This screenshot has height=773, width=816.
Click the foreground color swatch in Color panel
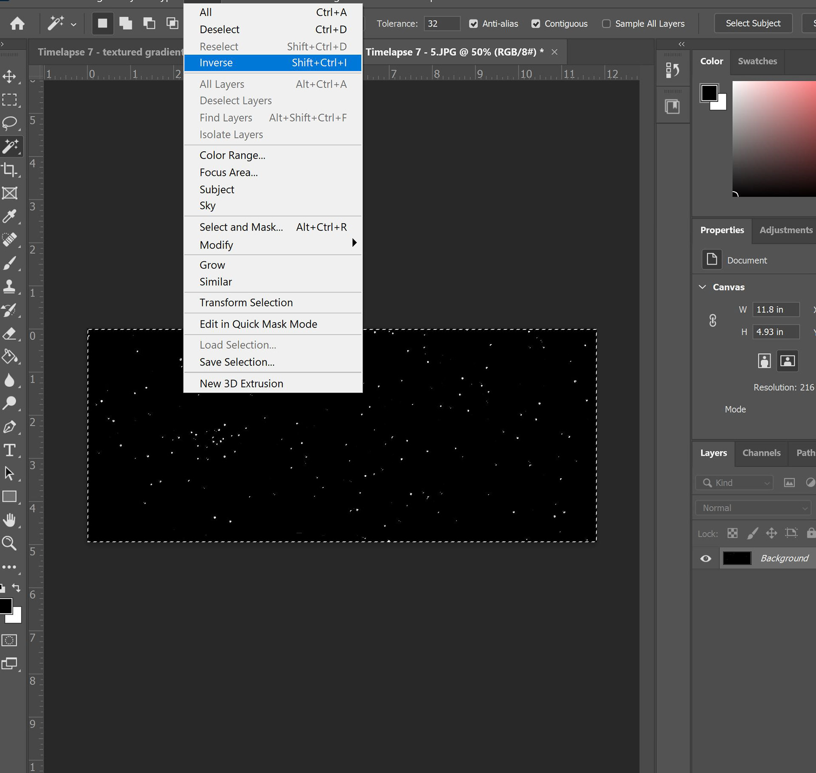click(708, 92)
